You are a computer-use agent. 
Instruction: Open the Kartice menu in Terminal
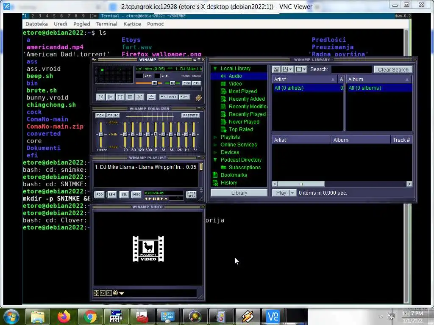[132, 24]
